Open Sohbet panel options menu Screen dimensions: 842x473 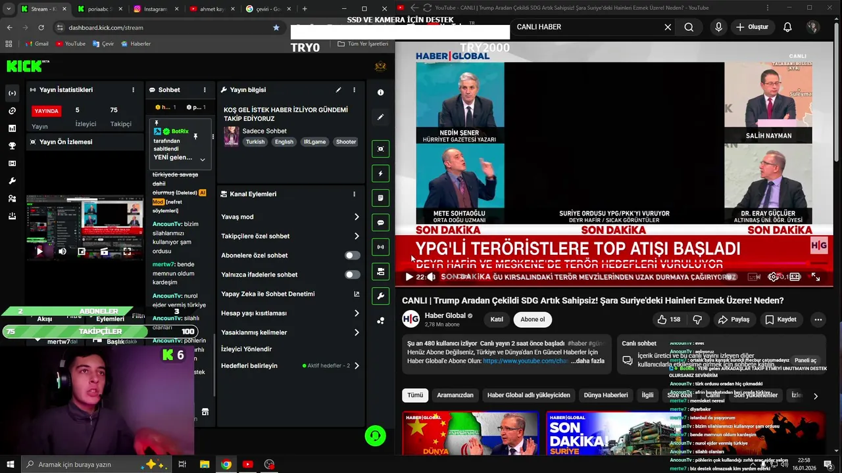click(205, 90)
